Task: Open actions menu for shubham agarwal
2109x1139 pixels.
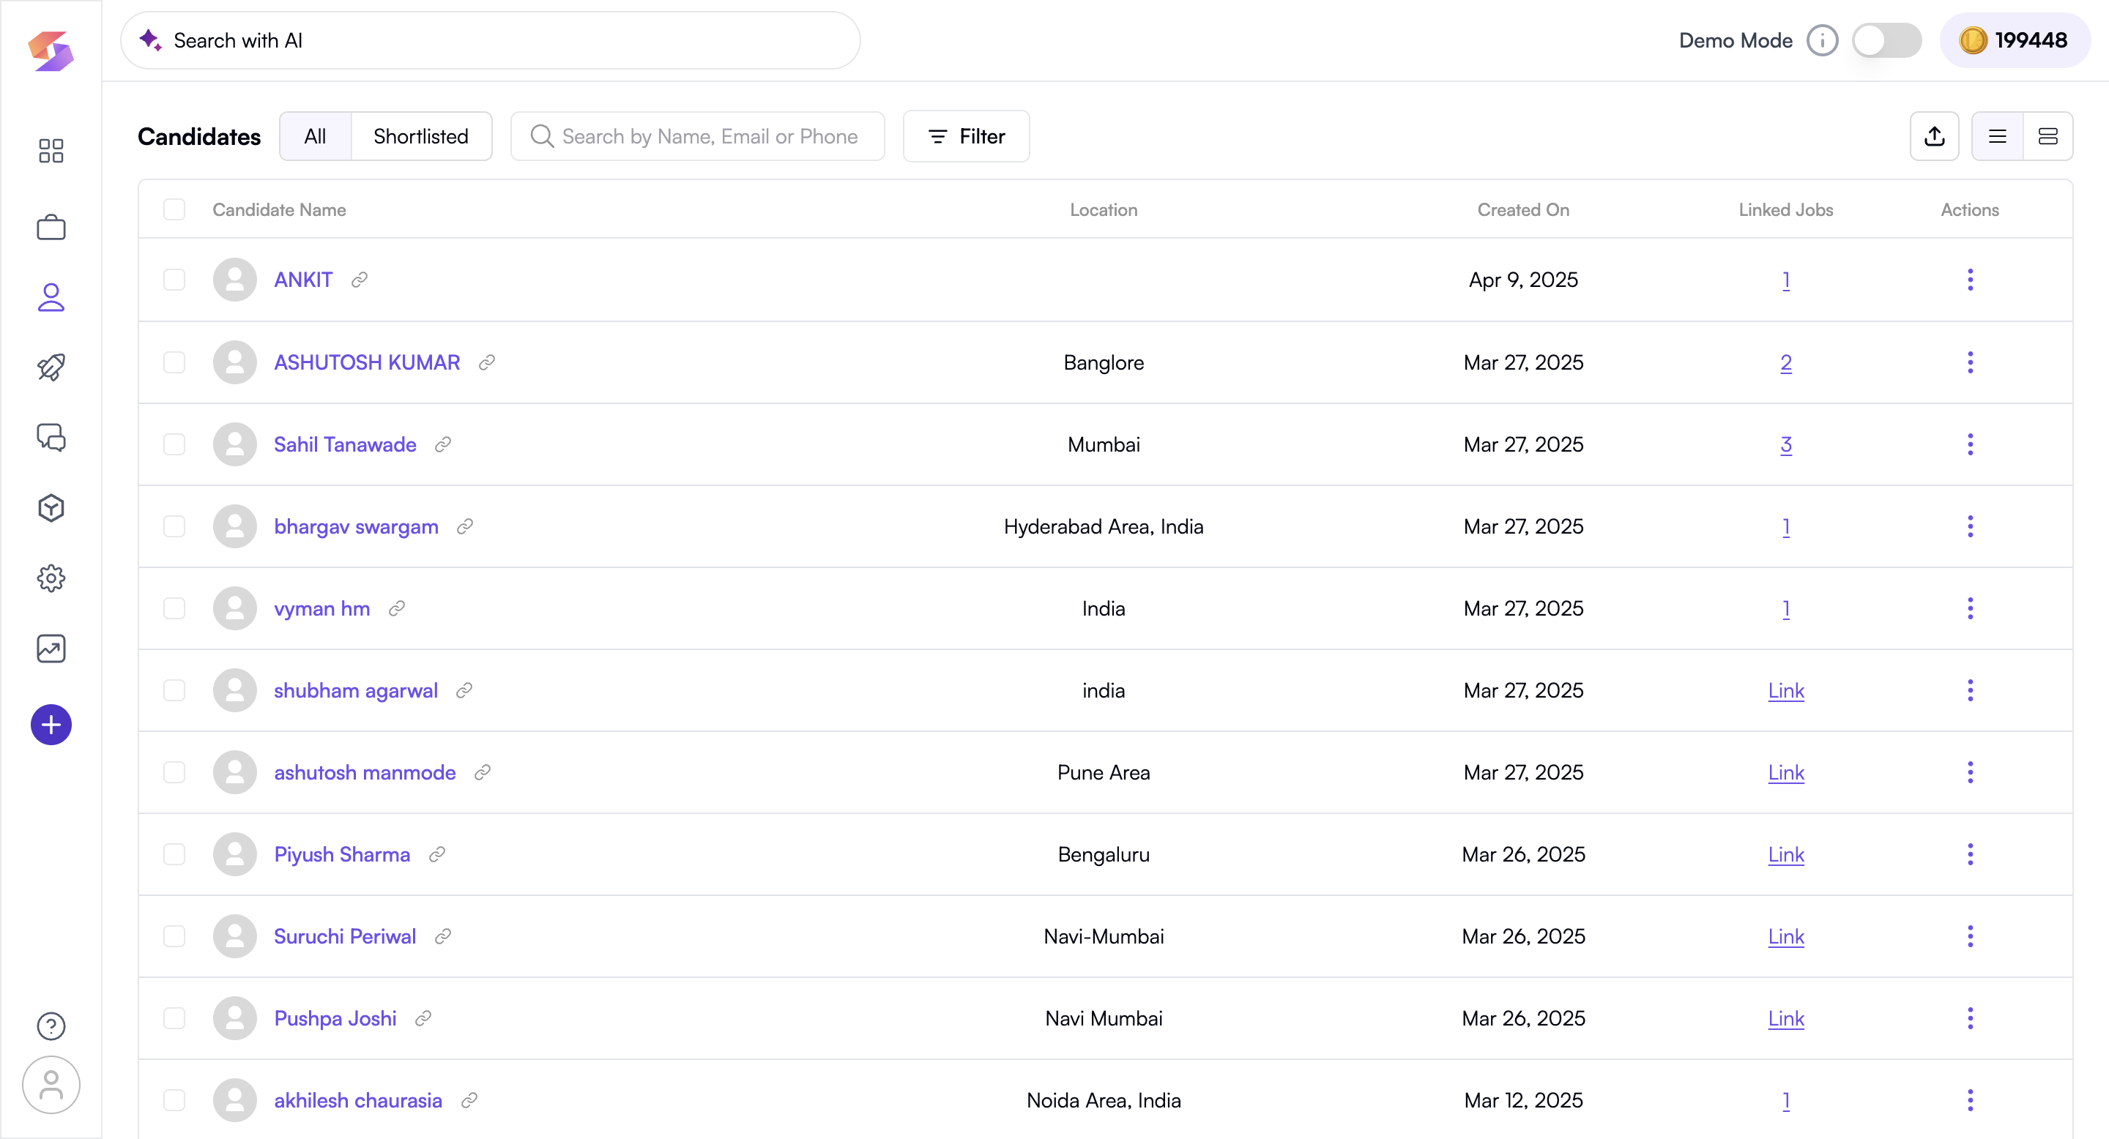Action: click(x=1971, y=690)
